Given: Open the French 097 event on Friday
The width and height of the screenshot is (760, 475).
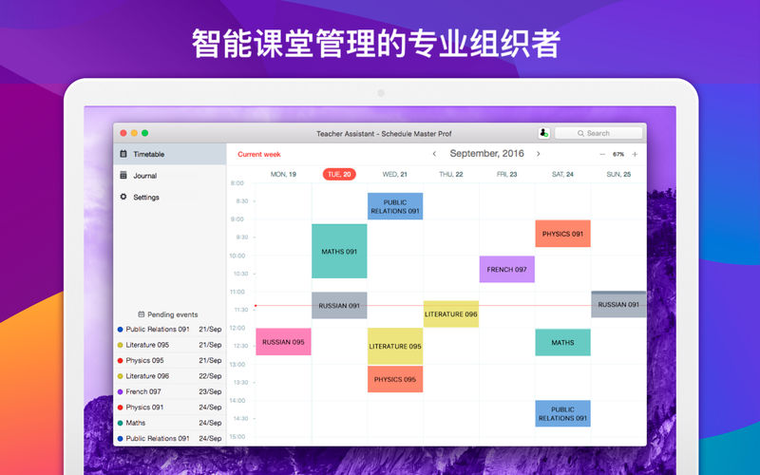Looking at the screenshot, I should pyautogui.click(x=507, y=269).
